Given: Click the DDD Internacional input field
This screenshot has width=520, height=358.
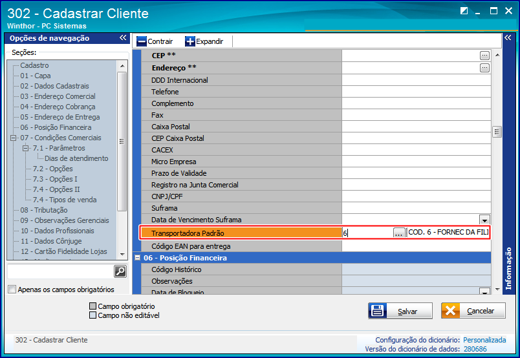Looking at the screenshot, I should click(x=417, y=80).
